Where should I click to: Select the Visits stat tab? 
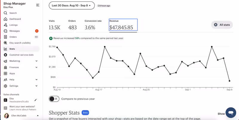tap(55, 25)
